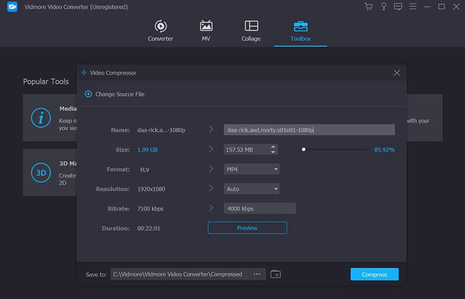Click the Change Source File plus icon

point(88,94)
